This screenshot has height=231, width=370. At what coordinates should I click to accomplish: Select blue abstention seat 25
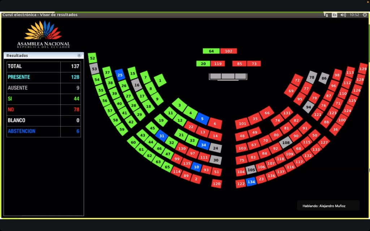(120, 75)
